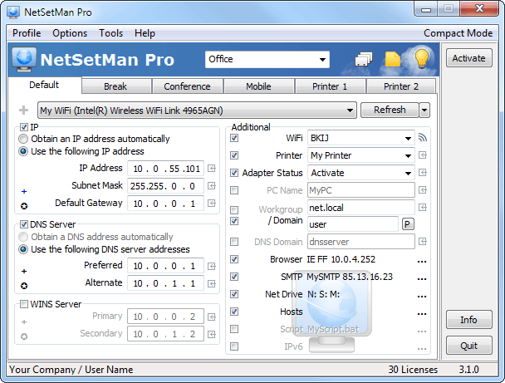The image size is (505, 383).
Task: Switch to the Break tab
Action: click(115, 86)
